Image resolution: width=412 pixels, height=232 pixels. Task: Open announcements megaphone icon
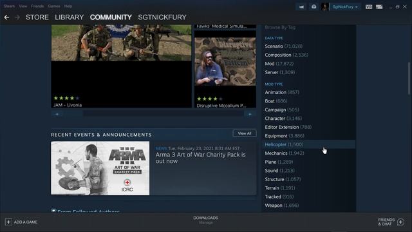301,7
